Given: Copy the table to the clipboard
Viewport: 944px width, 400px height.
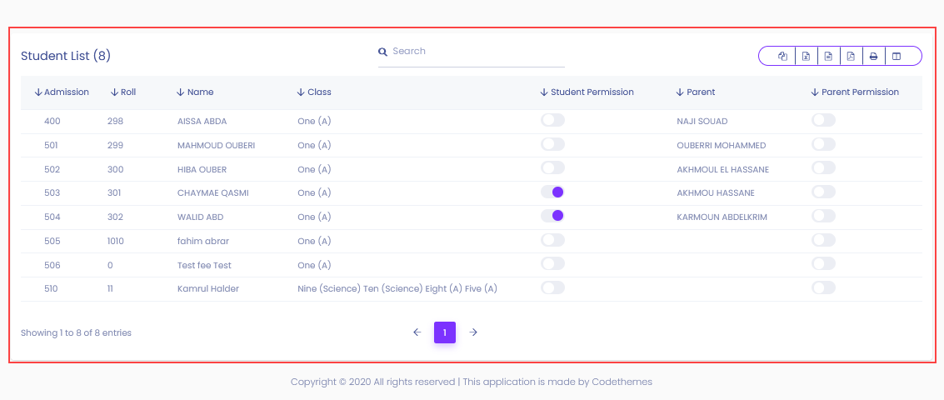Looking at the screenshot, I should point(782,56).
